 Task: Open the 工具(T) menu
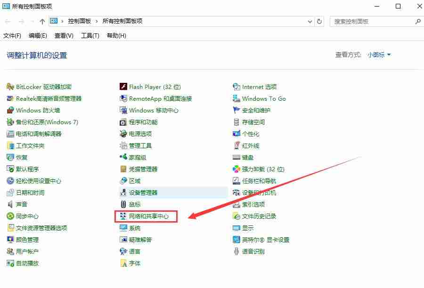[90, 35]
